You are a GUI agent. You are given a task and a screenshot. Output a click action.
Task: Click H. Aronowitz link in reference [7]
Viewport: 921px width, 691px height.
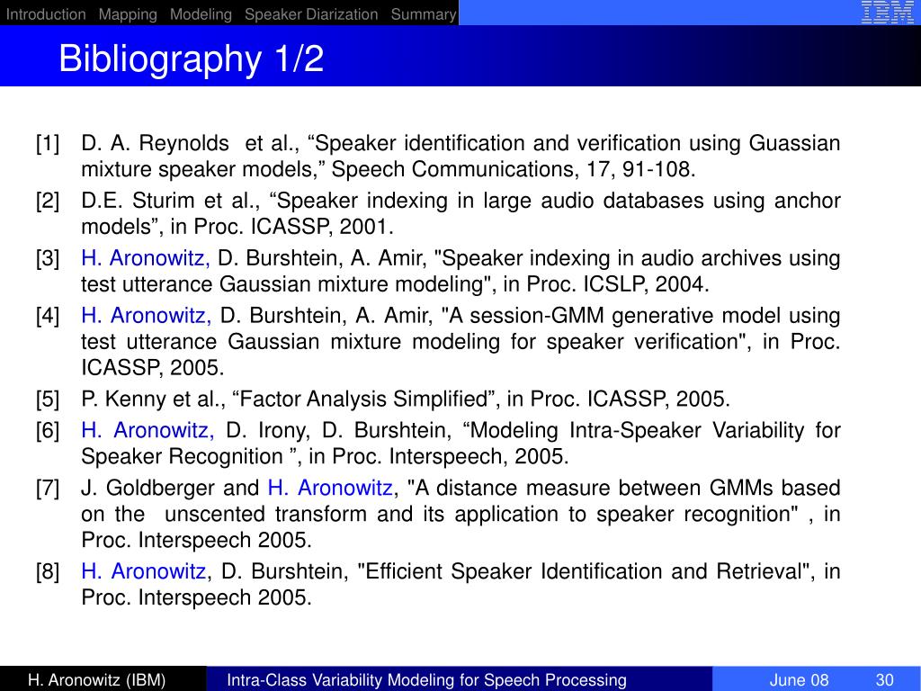[330, 488]
